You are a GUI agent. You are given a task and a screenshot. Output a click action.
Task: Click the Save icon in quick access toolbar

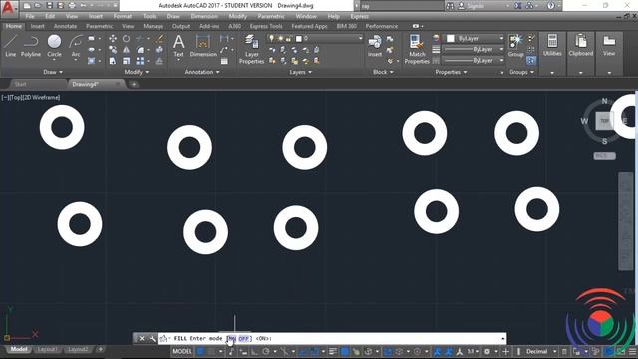[x=49, y=6]
